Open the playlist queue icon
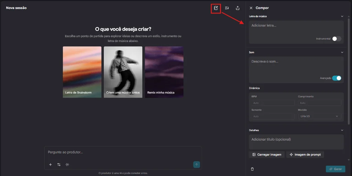The width and height of the screenshot is (352, 176). [227, 8]
